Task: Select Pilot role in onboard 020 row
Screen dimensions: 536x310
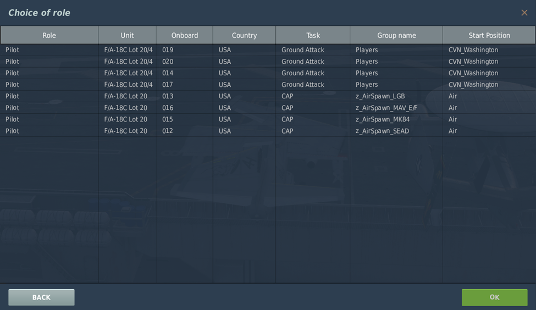Action: click(12, 62)
